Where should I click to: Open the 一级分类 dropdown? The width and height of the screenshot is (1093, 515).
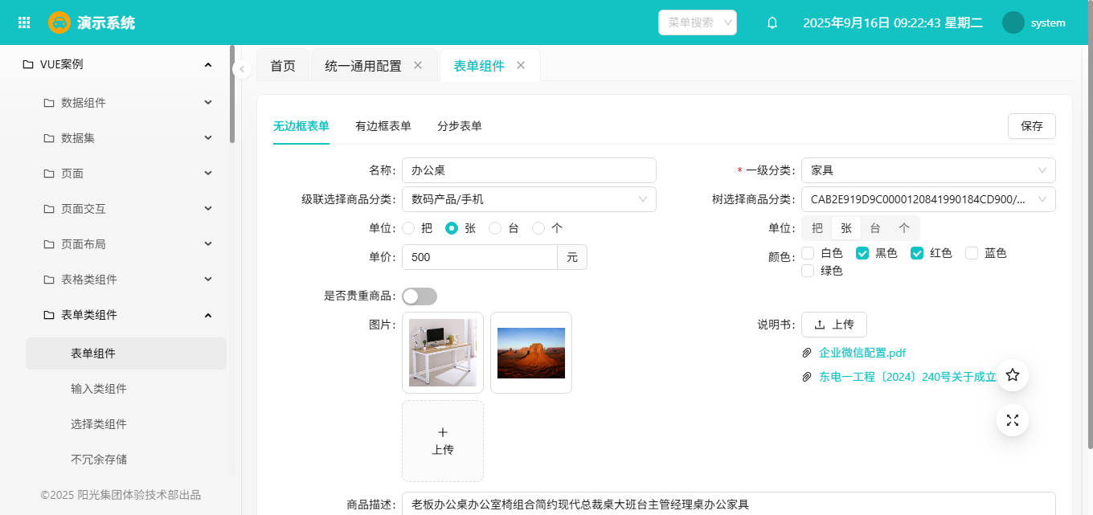tap(928, 170)
